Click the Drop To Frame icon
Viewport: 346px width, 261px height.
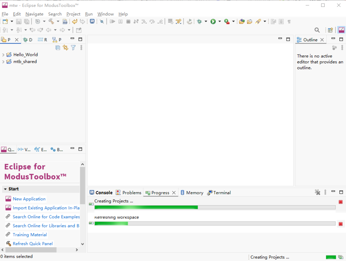pyautogui.click(x=170, y=21)
